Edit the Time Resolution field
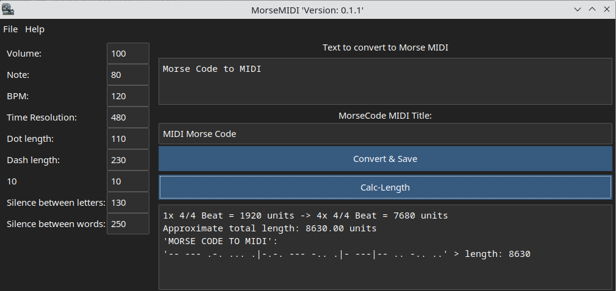Viewport: 616px width, 291px height. click(x=128, y=117)
